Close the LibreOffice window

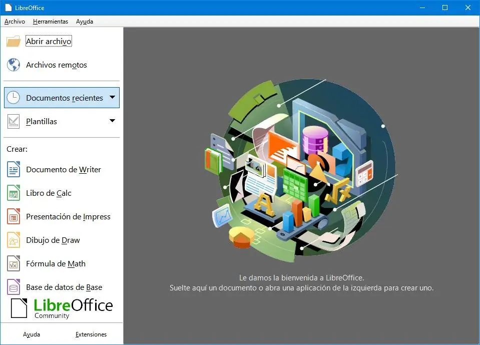pyautogui.click(x=468, y=8)
